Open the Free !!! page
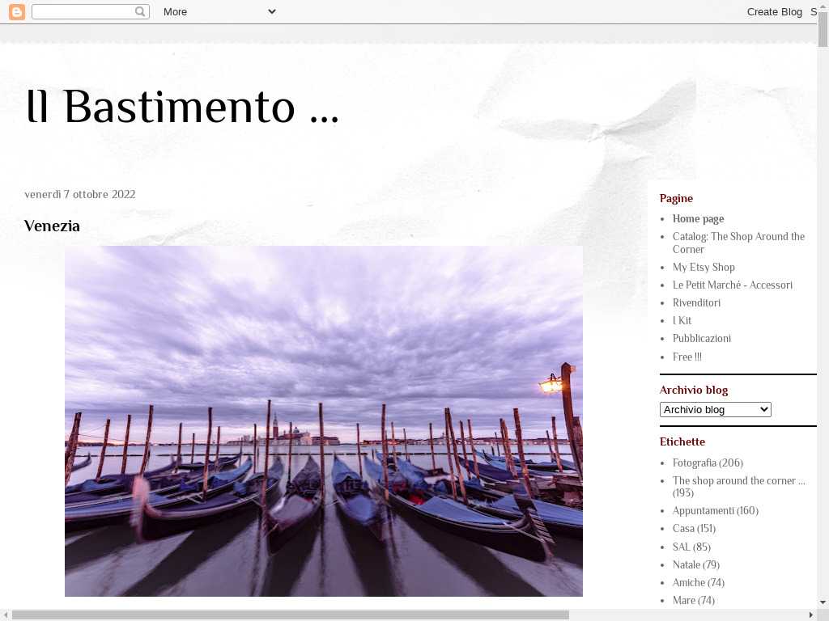This screenshot has width=829, height=621. 687,357
